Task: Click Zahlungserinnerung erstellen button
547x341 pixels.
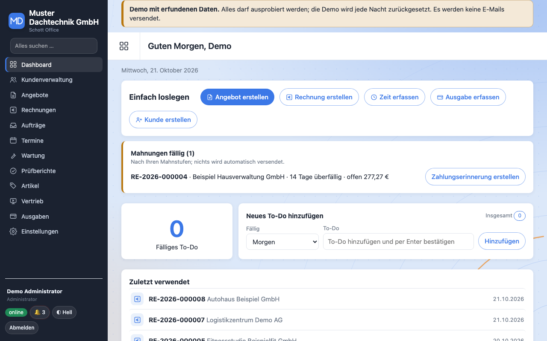Action: pyautogui.click(x=475, y=177)
